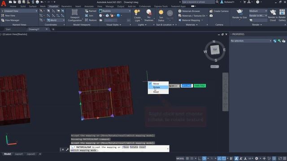Switch to the Layout1 tab
Viewport: 287px width, 161px height.
click(19, 154)
